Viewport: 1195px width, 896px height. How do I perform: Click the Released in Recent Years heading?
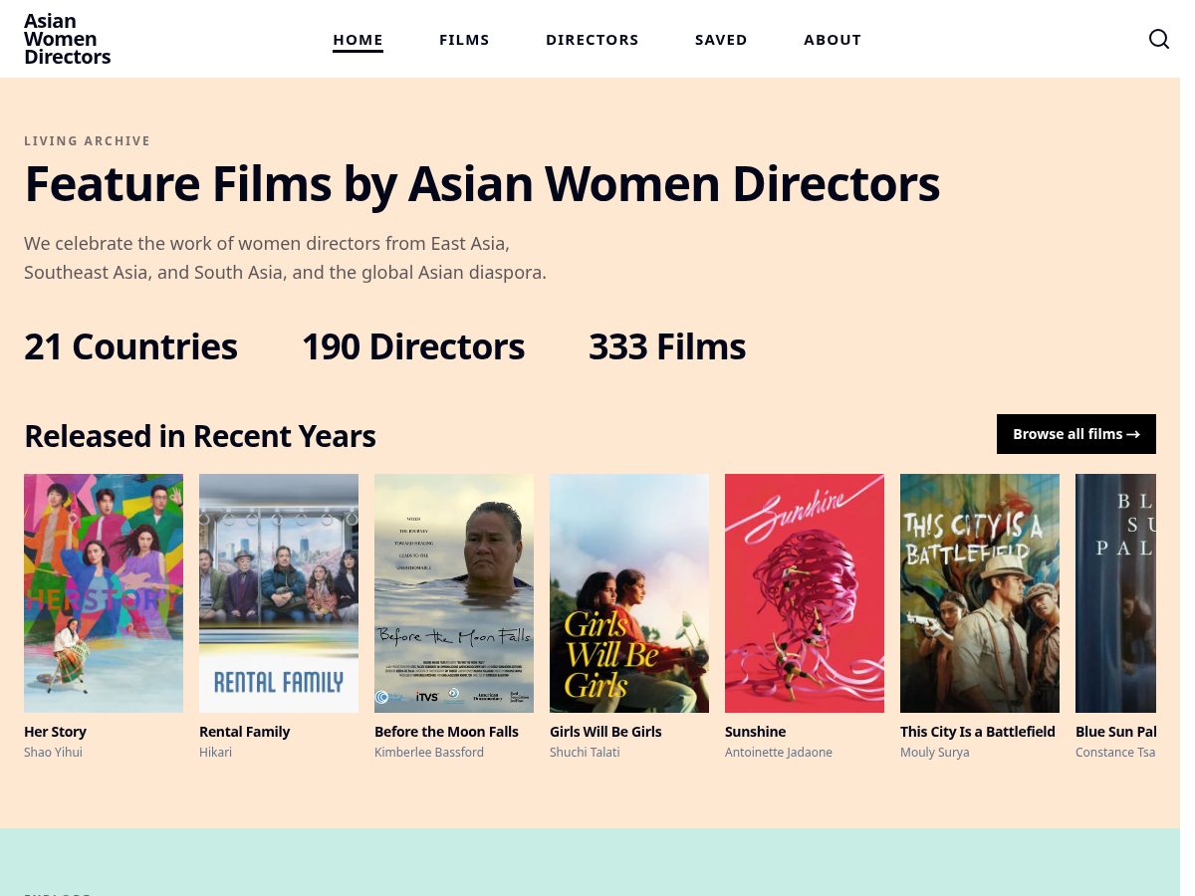(200, 436)
